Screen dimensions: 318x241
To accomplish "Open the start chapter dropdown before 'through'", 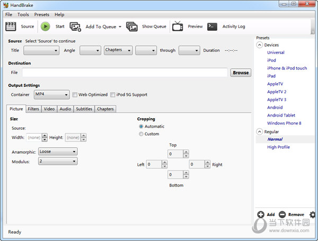I will coord(146,50).
